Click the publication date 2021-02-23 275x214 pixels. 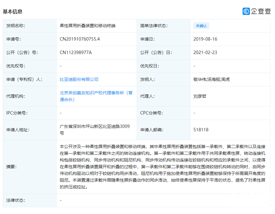pyautogui.click(x=205, y=53)
